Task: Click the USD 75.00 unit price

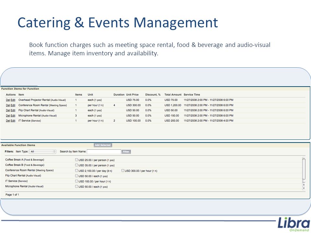Action: tap(132, 100)
